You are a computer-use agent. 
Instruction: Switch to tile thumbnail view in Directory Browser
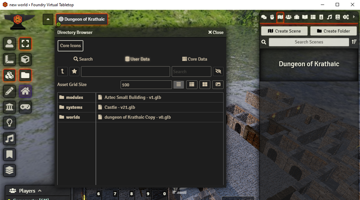pos(205,84)
